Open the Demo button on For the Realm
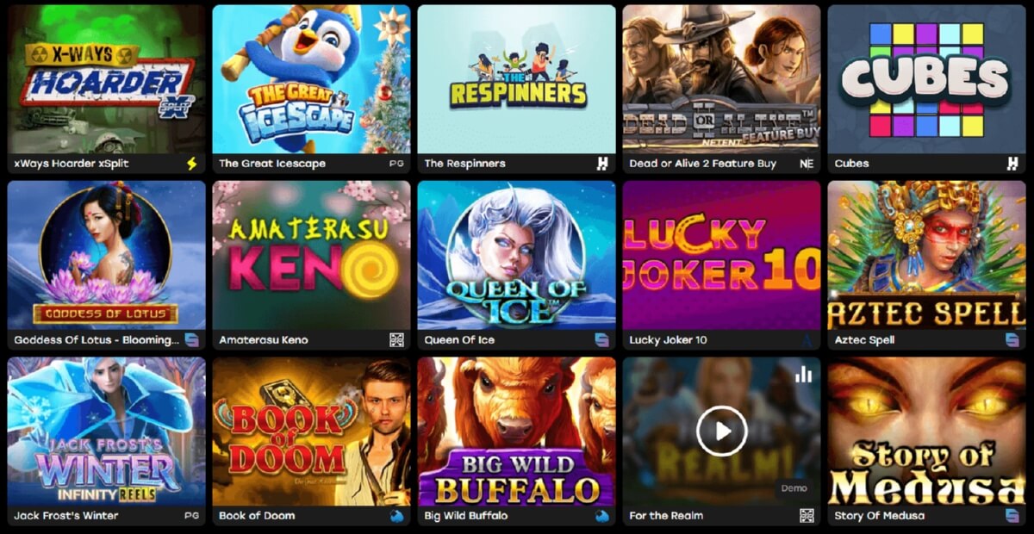The height and width of the screenshot is (534, 1034). pos(794,488)
